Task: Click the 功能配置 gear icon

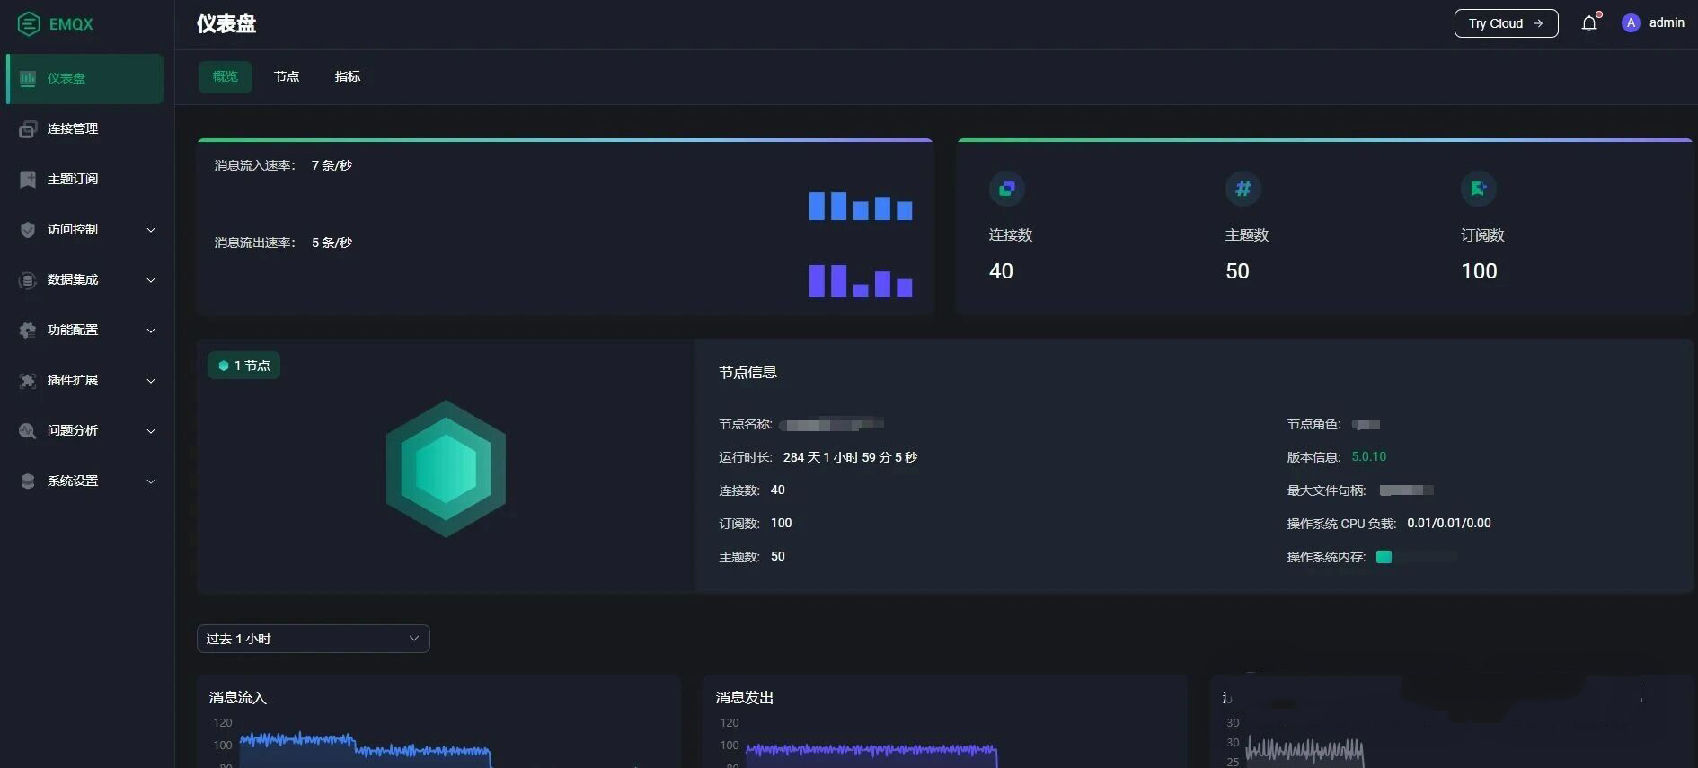Action: coord(28,331)
